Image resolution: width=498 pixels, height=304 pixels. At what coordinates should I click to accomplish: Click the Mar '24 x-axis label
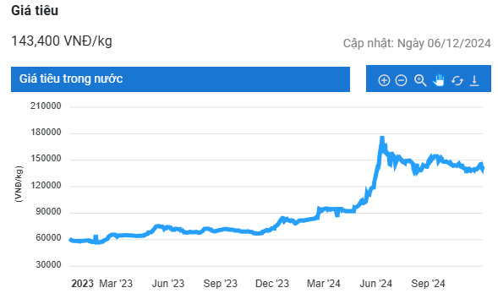323,284
